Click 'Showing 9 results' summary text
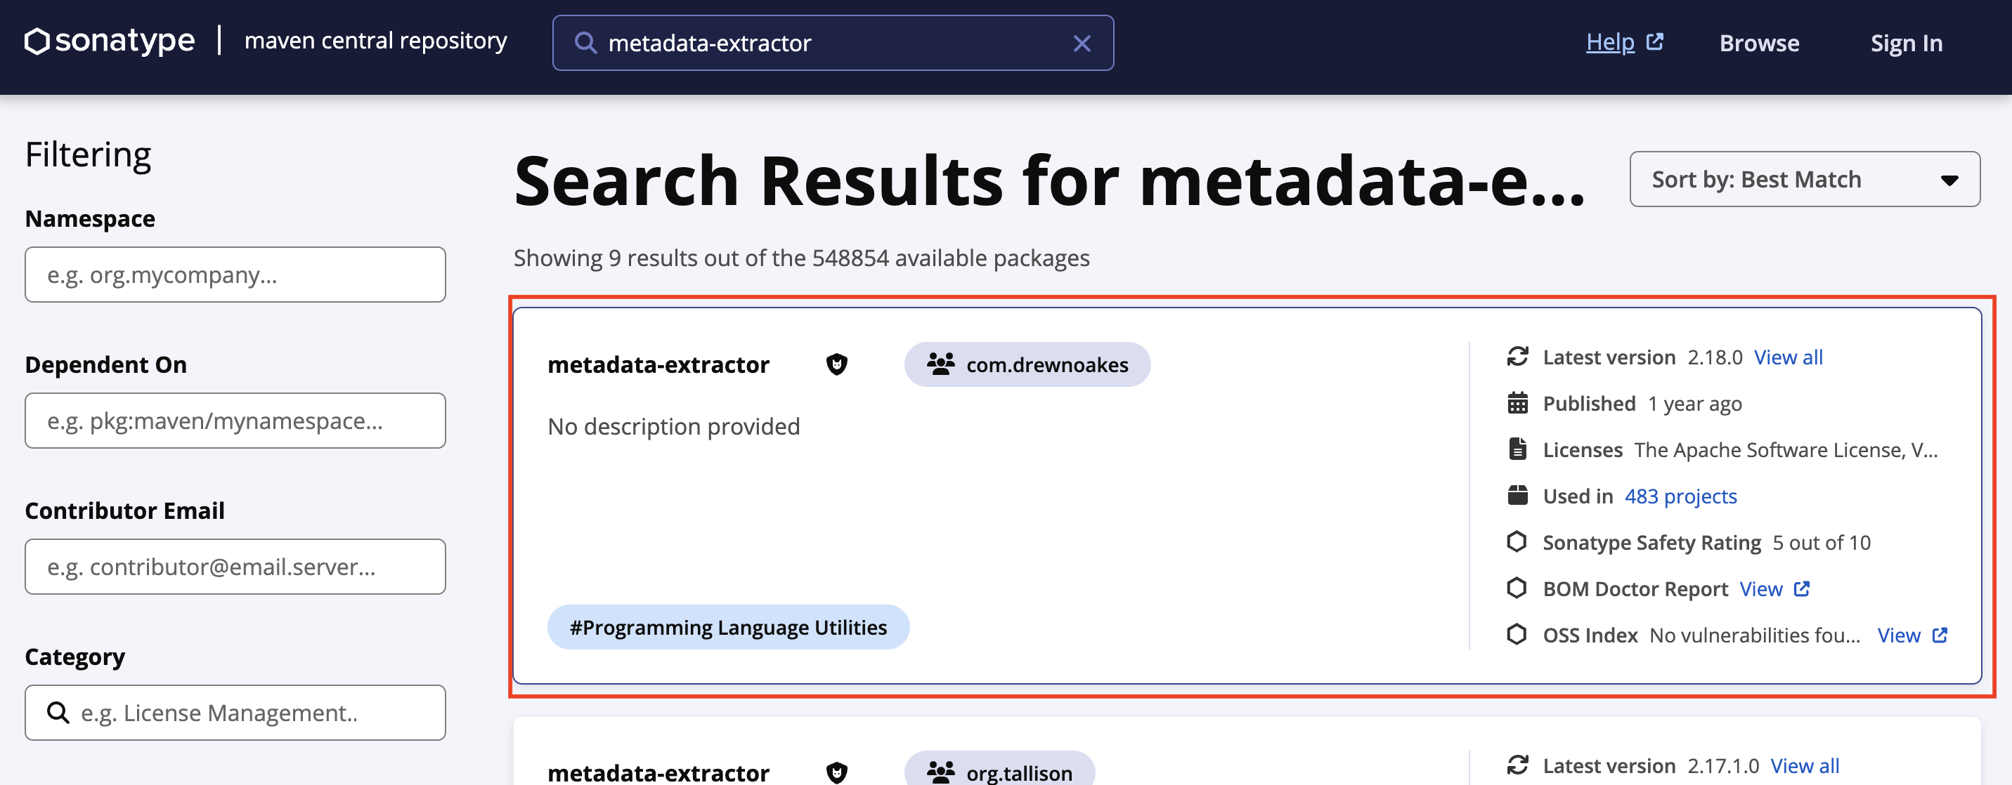This screenshot has height=785, width=2012. pos(801,258)
